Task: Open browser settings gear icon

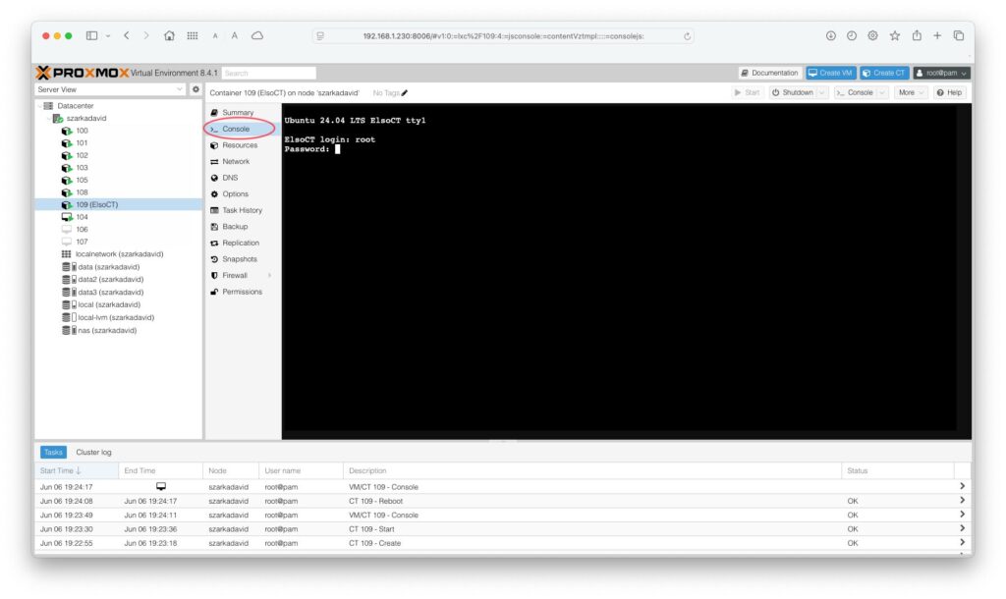Action: coord(873,36)
